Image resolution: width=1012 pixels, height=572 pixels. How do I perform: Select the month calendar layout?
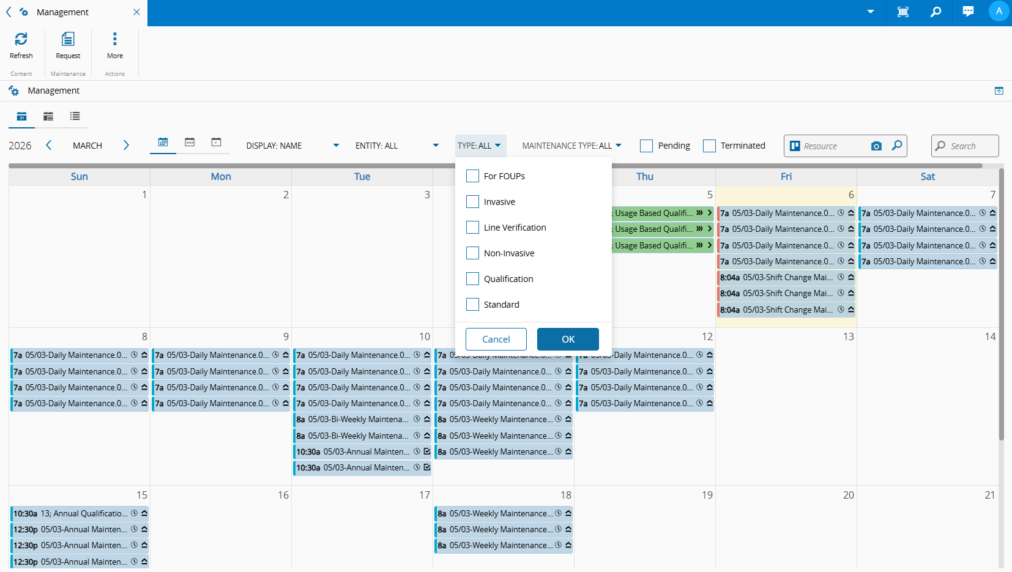click(163, 142)
